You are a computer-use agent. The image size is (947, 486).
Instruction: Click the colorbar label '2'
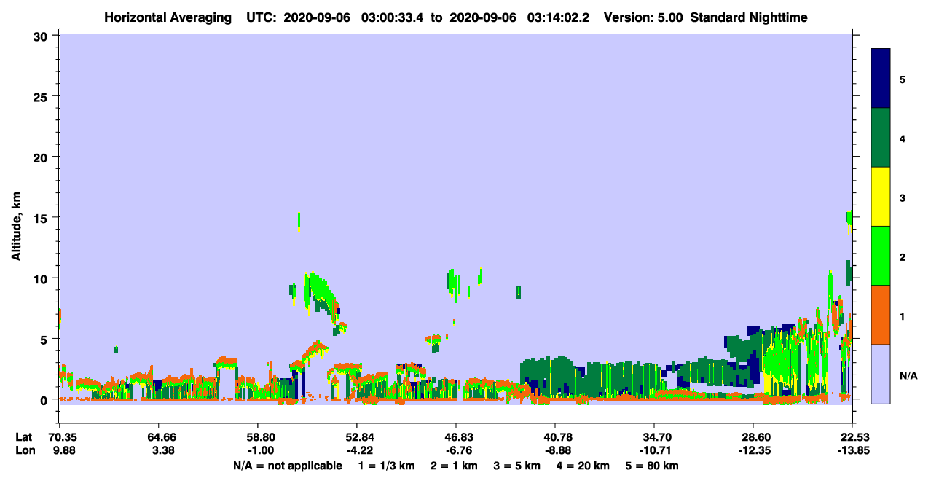[903, 256]
